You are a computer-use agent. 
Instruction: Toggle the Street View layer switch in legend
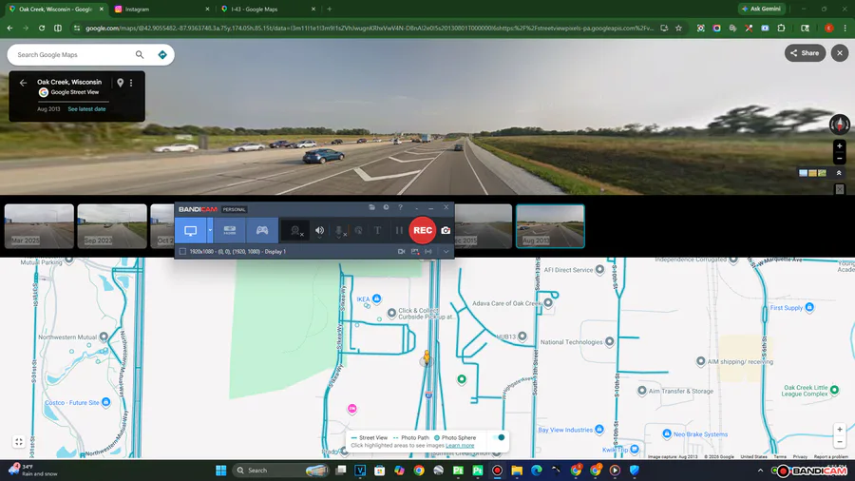pos(499,437)
